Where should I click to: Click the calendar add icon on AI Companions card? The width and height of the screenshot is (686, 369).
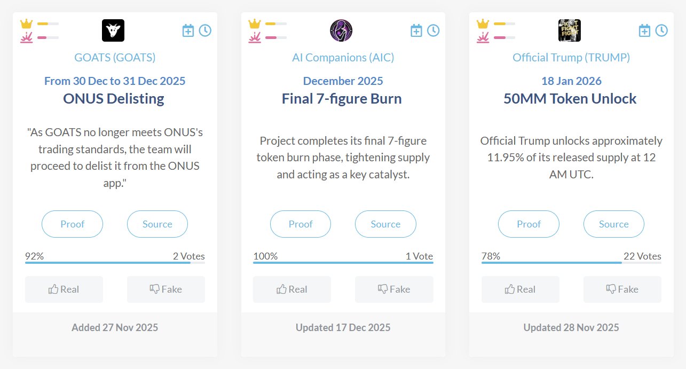pyautogui.click(x=416, y=30)
